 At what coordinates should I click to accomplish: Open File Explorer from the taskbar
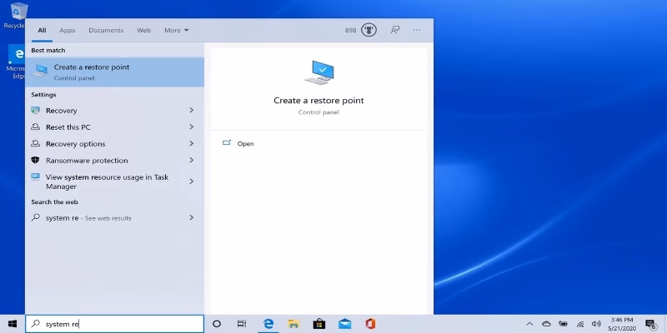point(293,324)
